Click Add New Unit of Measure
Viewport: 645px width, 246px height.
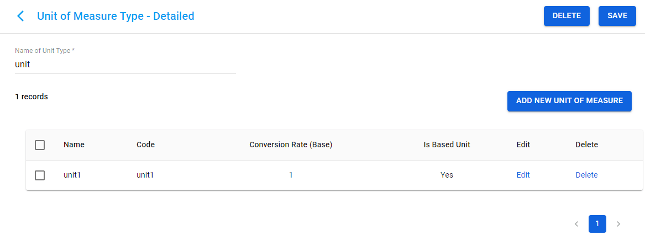(569, 101)
